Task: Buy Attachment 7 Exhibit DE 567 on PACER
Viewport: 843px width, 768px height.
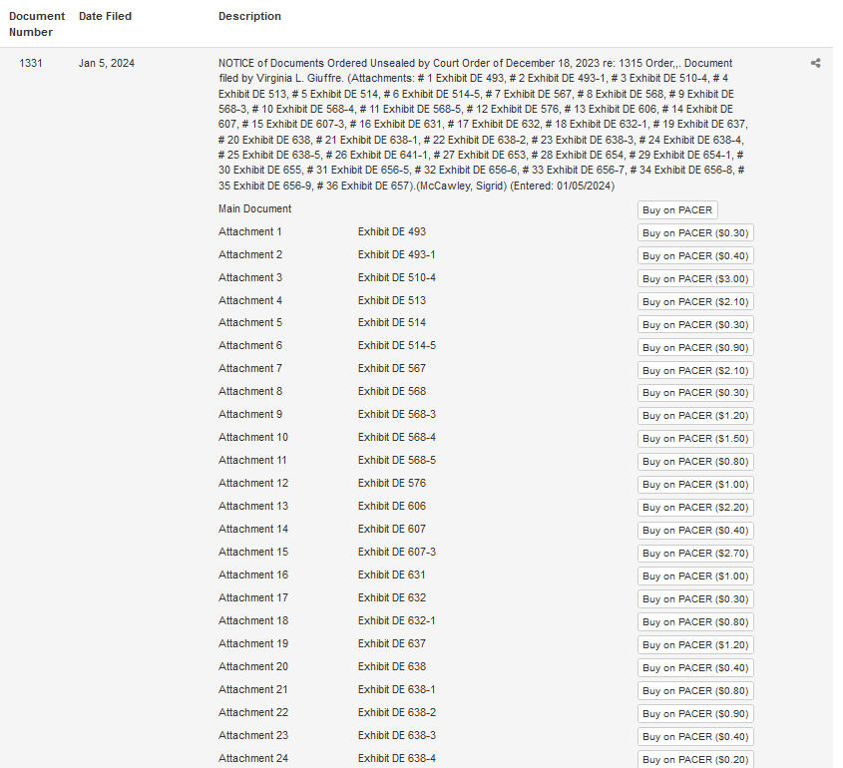Action: [x=695, y=370]
